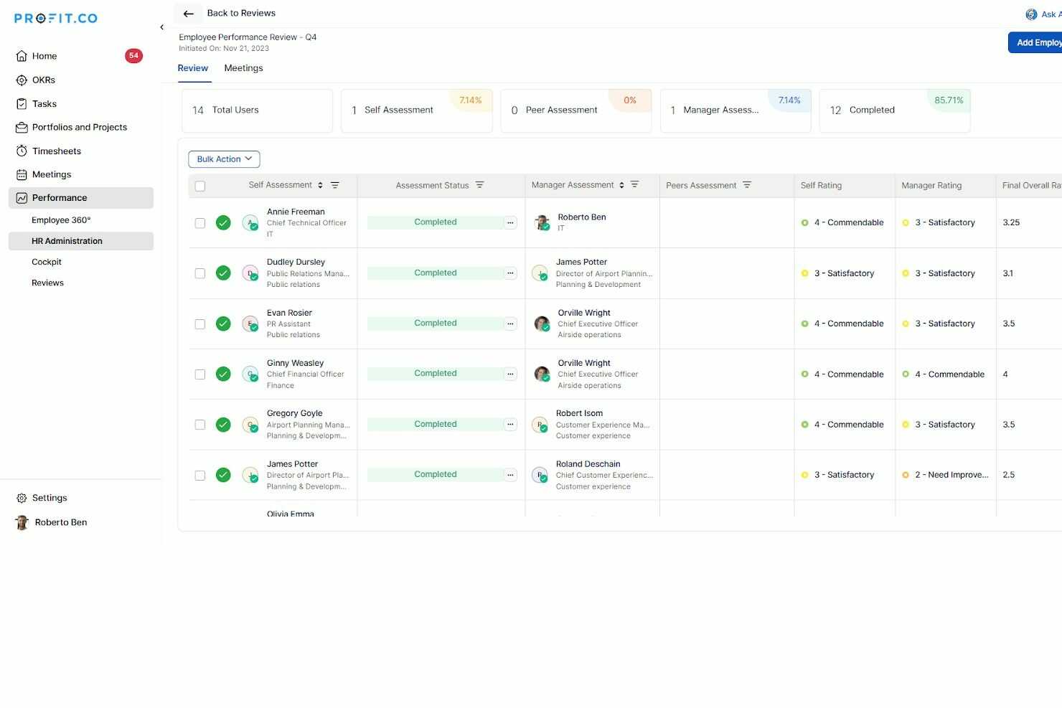
Task: Click the Portfolios and Projects briefcase icon
Action: click(22, 127)
